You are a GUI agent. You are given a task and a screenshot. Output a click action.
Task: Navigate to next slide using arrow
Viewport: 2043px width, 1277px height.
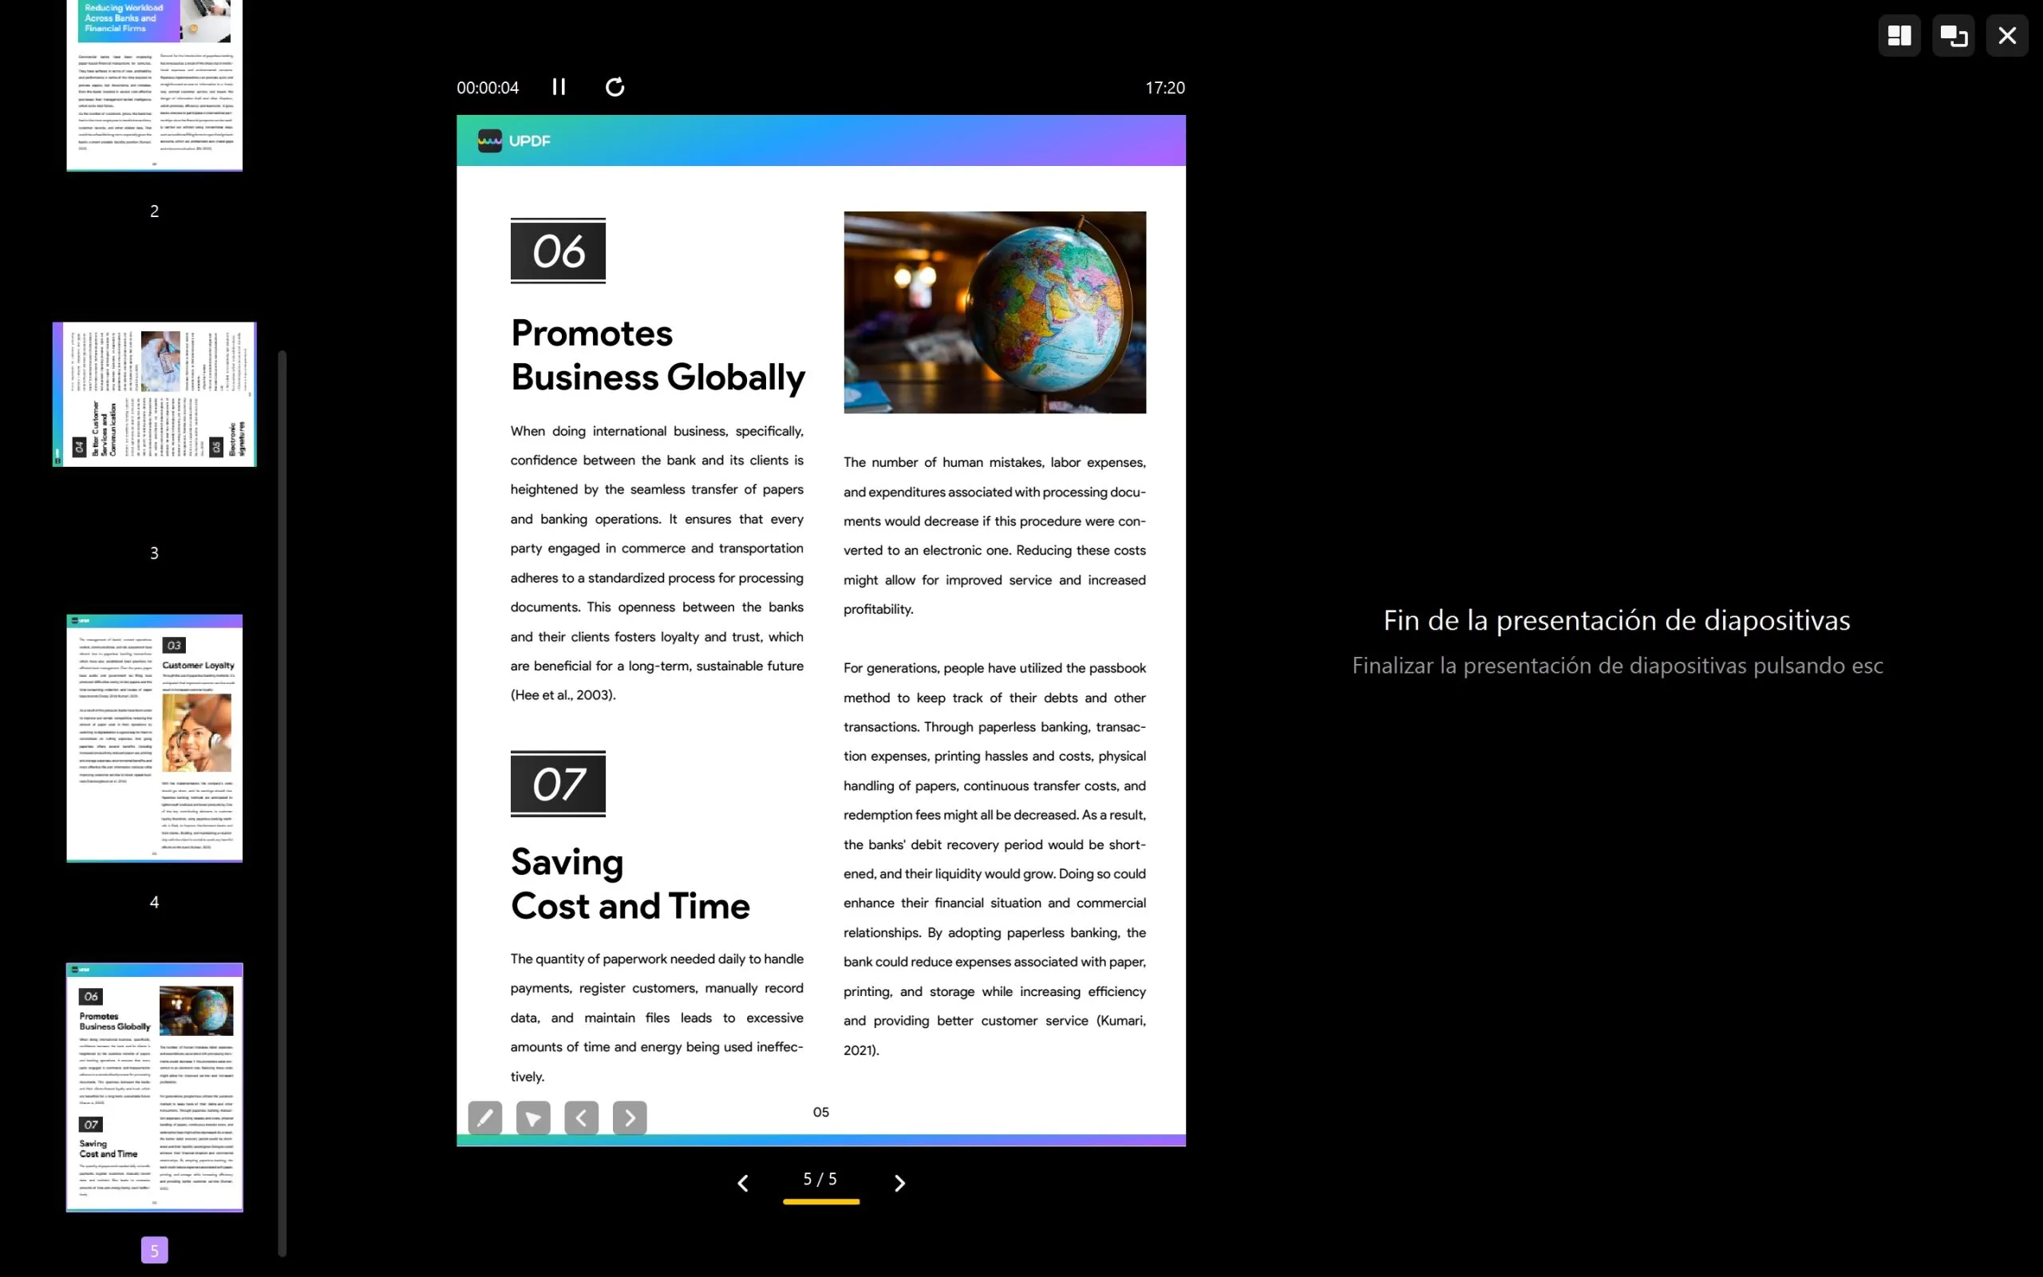coord(900,1181)
